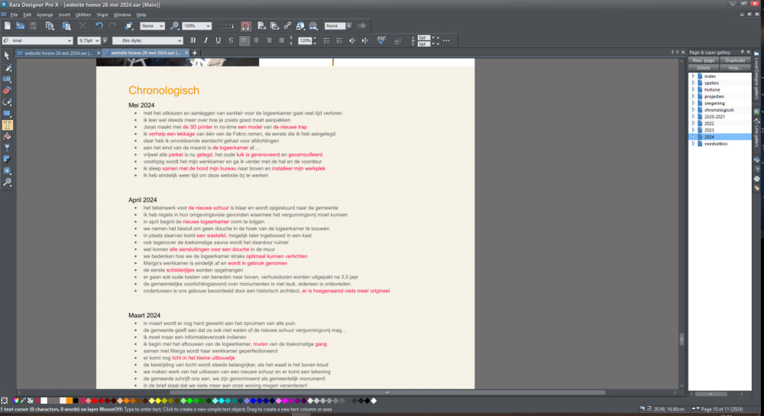Select the Selector arrow tool
Image resolution: width=764 pixels, height=416 pixels.
(x=7, y=56)
